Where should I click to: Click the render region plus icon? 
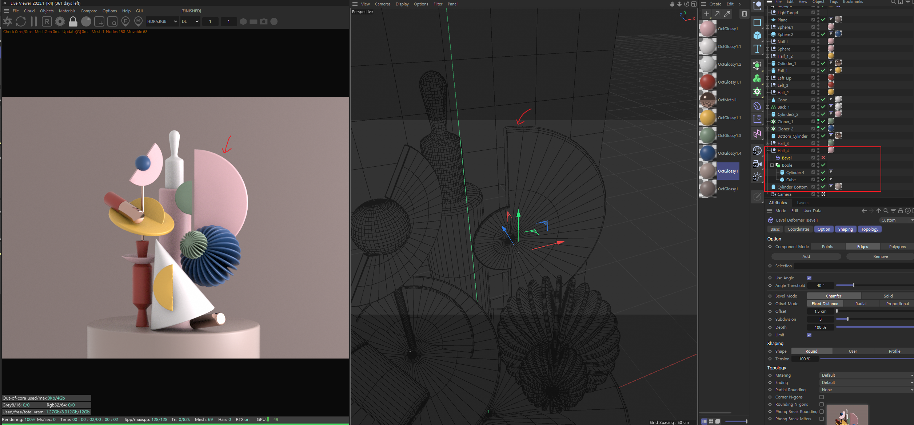pos(99,21)
